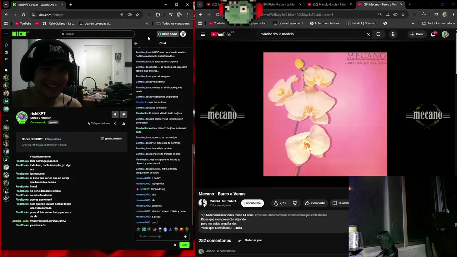Report the stream via warning triangle icon
The height and width of the screenshot is (257, 457).
pyautogui.click(x=124, y=124)
